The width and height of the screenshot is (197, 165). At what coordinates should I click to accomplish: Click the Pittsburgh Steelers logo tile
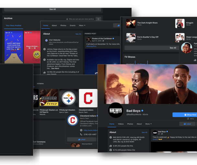pos(68,98)
